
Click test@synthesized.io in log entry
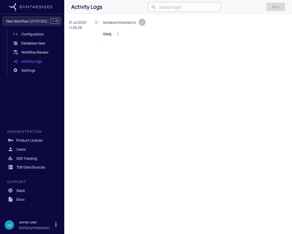click(119, 23)
